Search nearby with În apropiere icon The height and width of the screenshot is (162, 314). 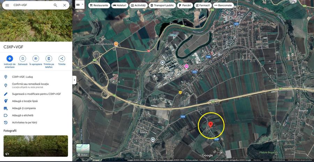[36, 60]
